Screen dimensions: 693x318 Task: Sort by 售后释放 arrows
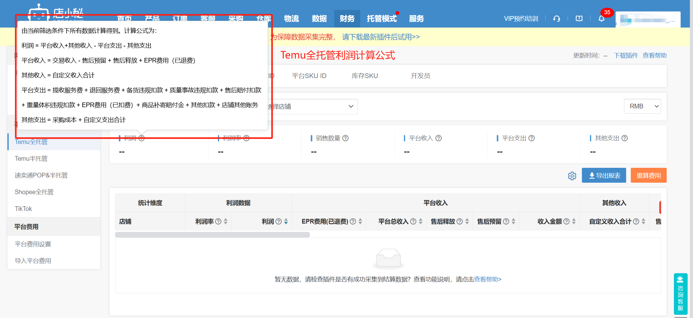coord(467,221)
